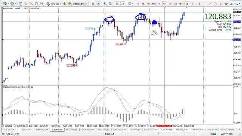Viewport: 242px width, 136px height.
Task: Toggle the Market Watch window icon
Action: pyautogui.click(x=20, y=4)
